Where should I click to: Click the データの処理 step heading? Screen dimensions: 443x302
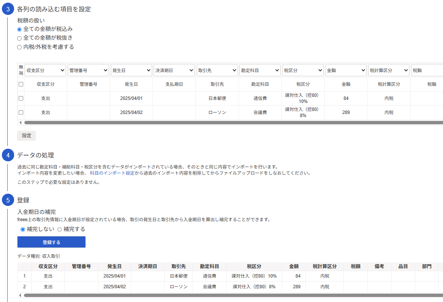pos(35,155)
